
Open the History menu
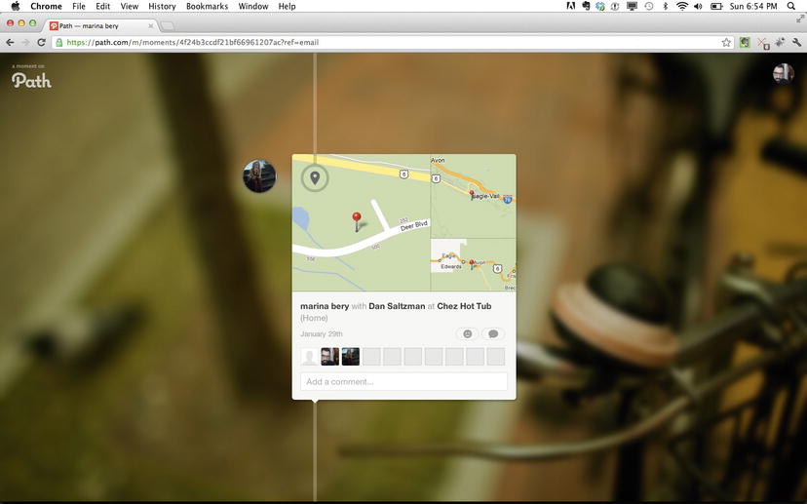click(162, 6)
